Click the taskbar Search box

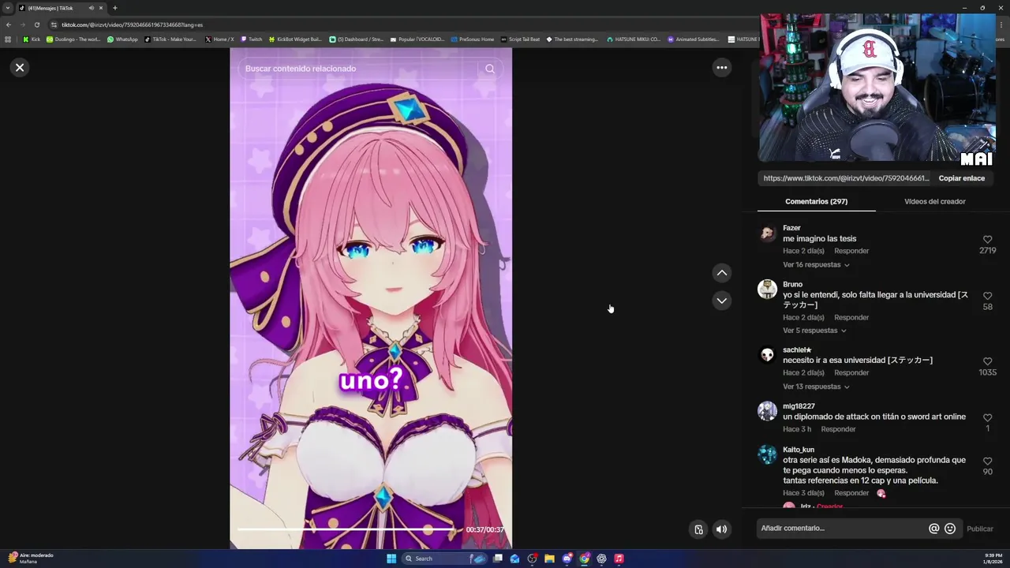click(446, 559)
